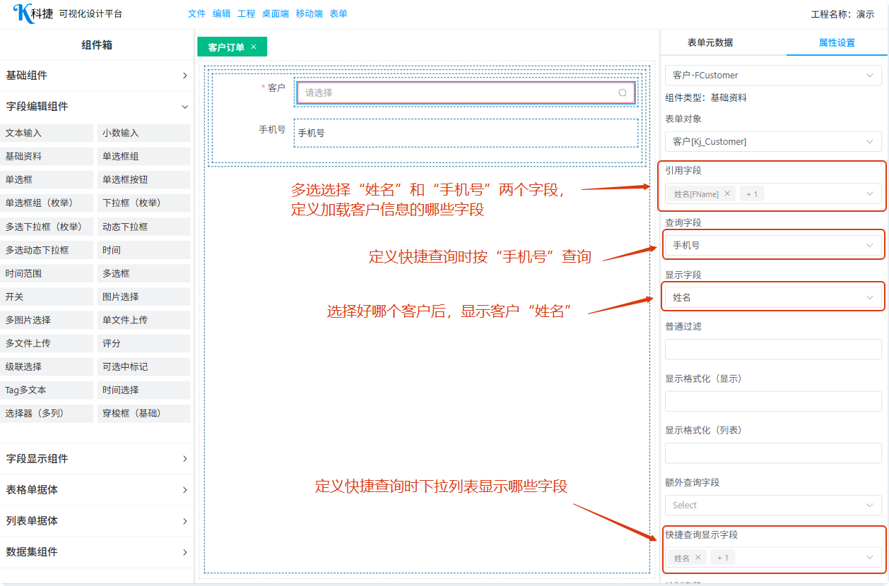Click the search icon in customer field

[x=623, y=92]
